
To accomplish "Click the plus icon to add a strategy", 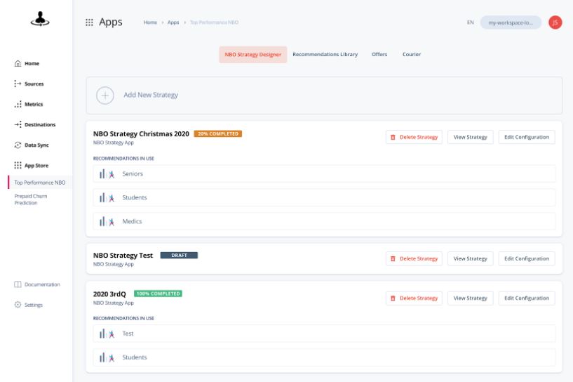I will point(105,95).
